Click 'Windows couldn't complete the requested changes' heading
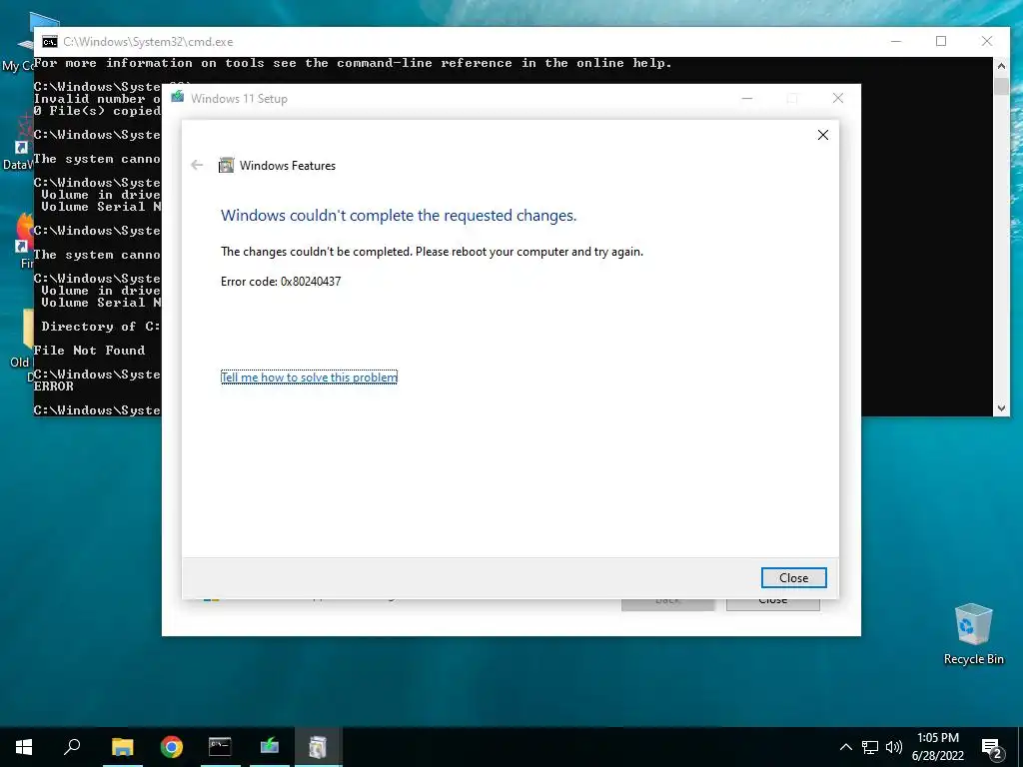The height and width of the screenshot is (767, 1023). point(399,216)
